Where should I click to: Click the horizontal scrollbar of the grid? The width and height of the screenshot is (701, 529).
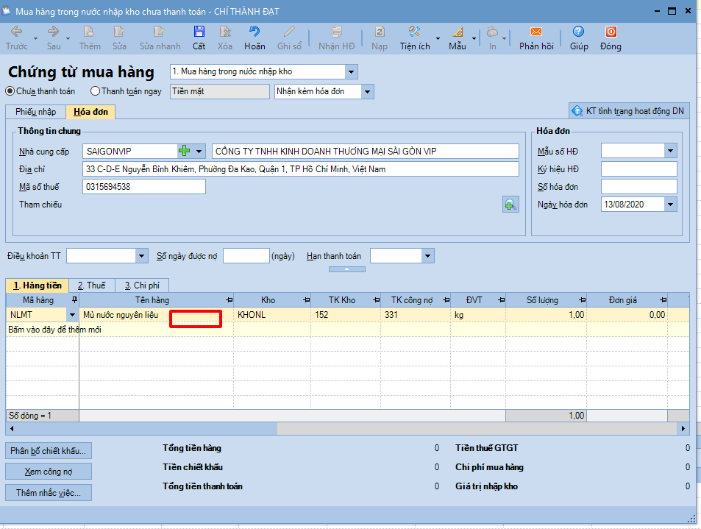[x=368, y=428]
